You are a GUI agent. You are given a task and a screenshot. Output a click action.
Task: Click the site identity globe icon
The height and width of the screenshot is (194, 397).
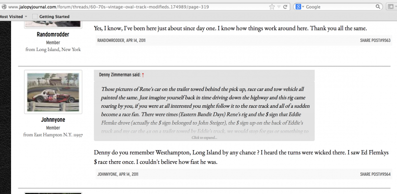[4, 7]
